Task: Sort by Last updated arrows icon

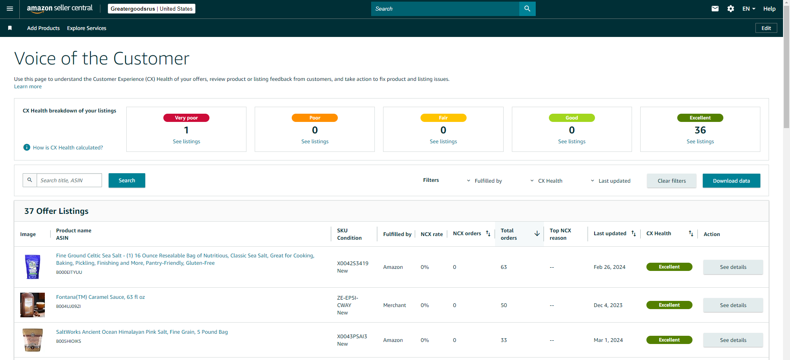Action: pos(634,234)
